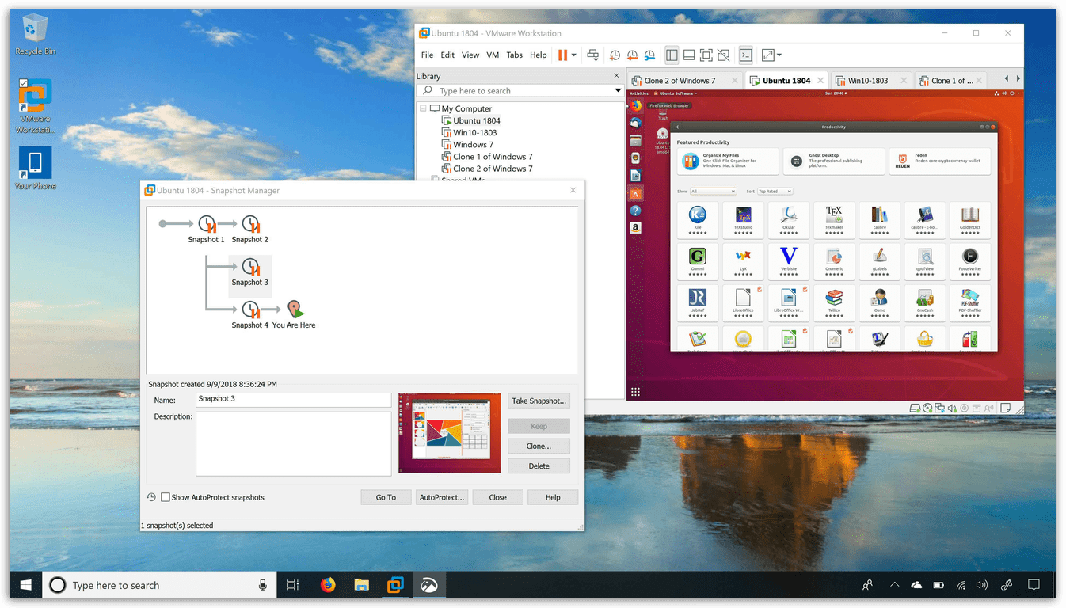Viewport: 1066px width, 608px height.
Task: Open the suspend button dropdown arrow
Action: (x=574, y=55)
